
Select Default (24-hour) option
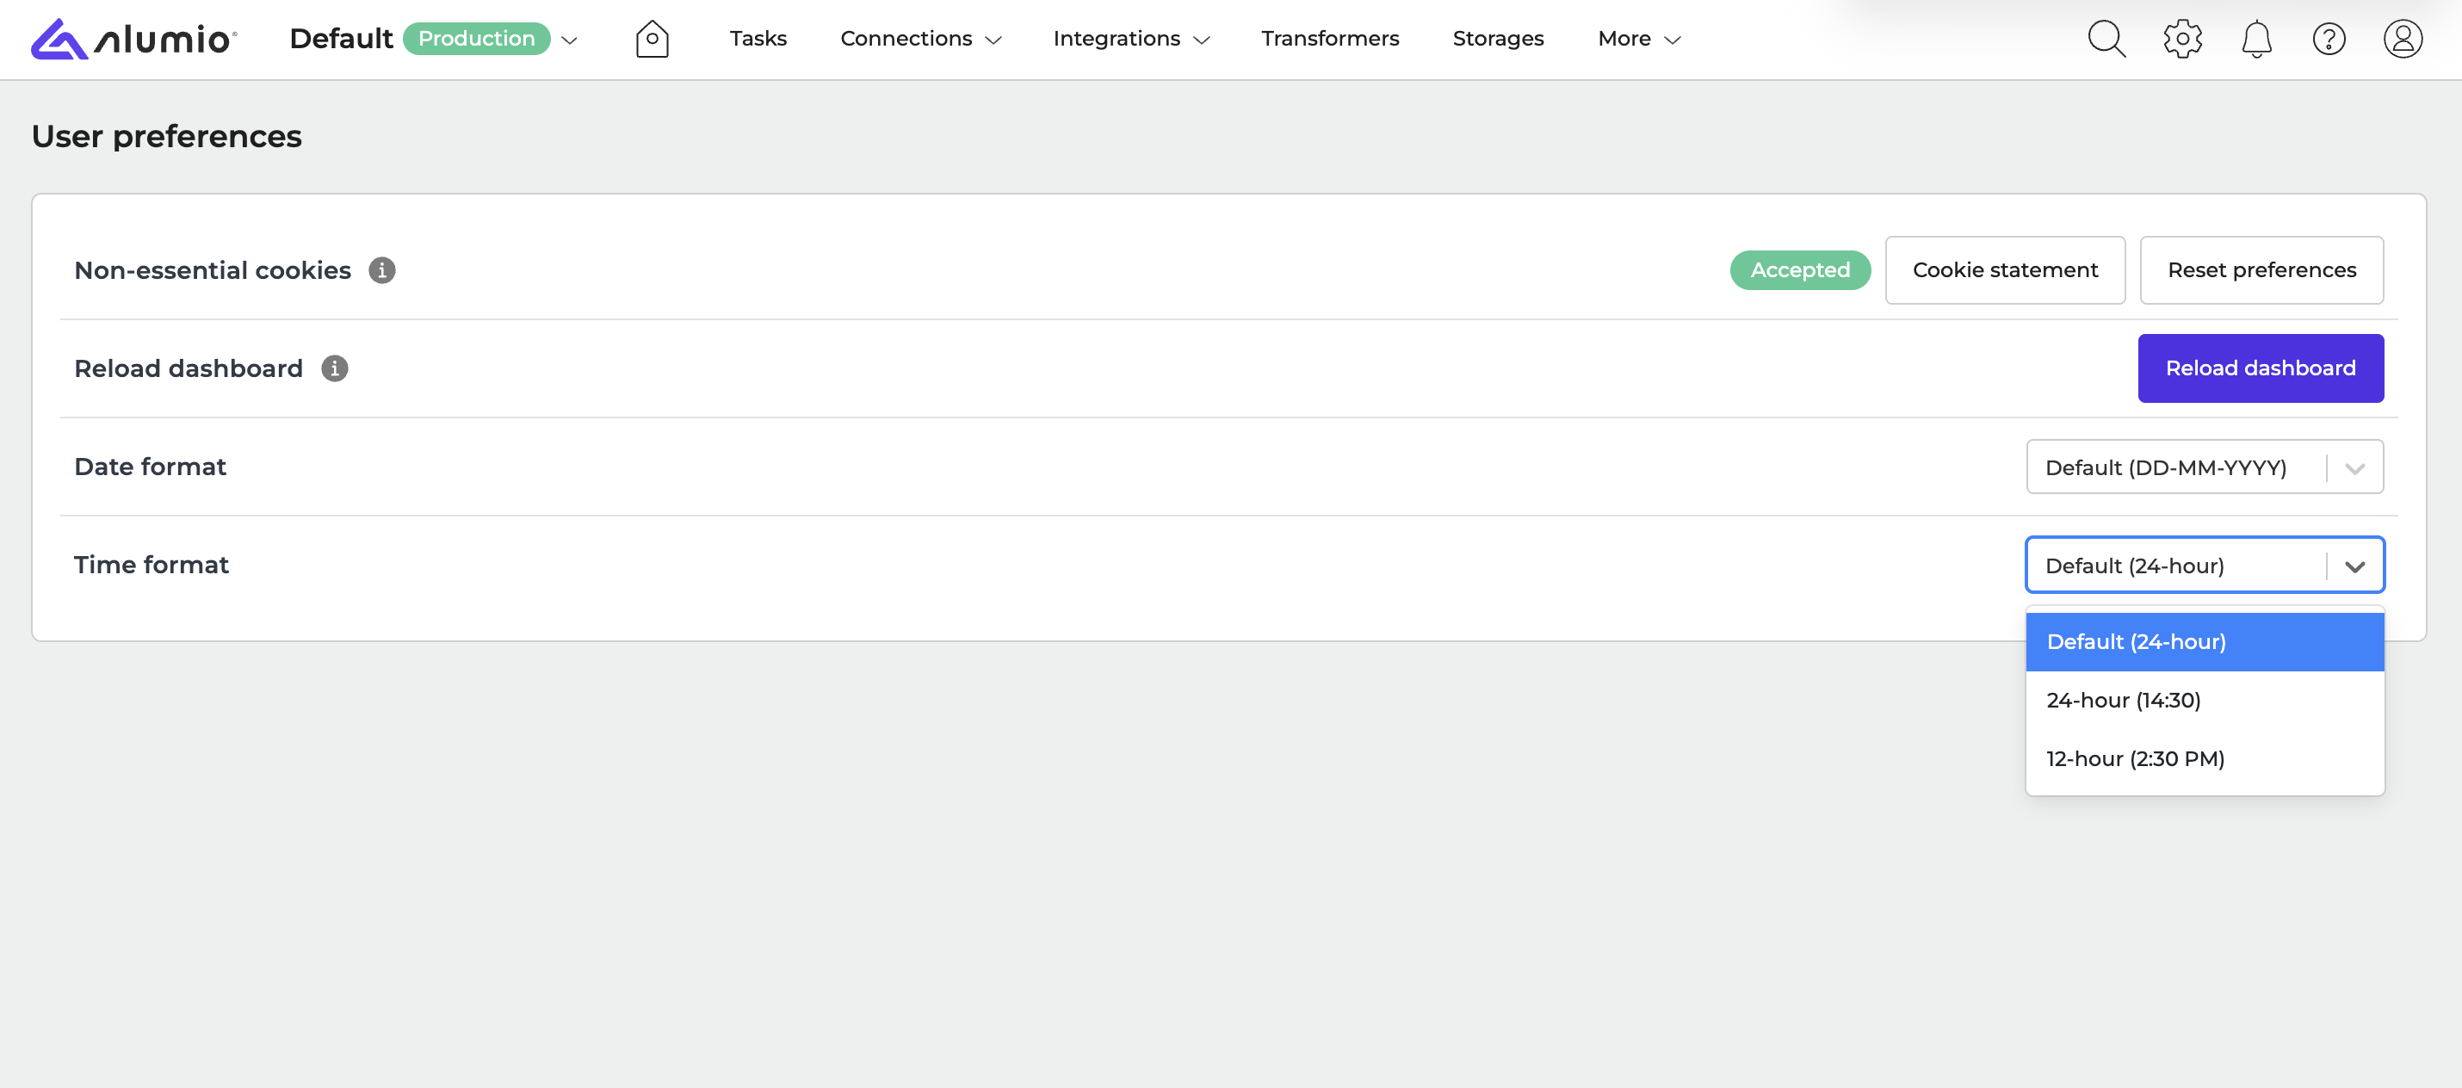(2135, 641)
